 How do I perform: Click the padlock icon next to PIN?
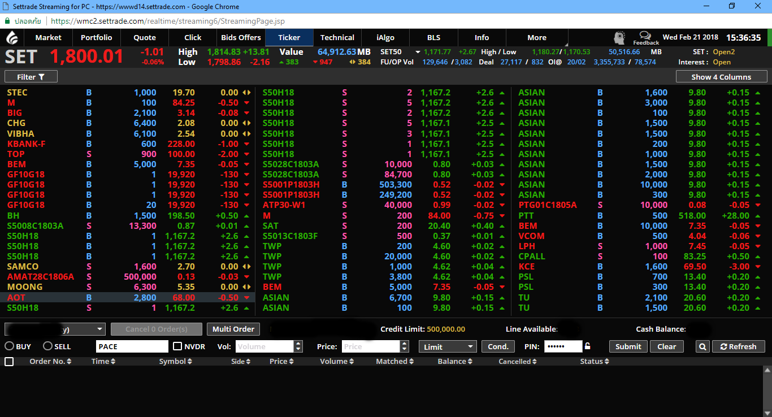point(588,346)
